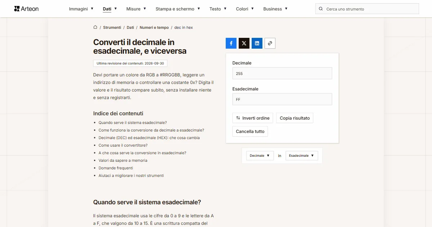Click the Arteon logo

coord(26,9)
